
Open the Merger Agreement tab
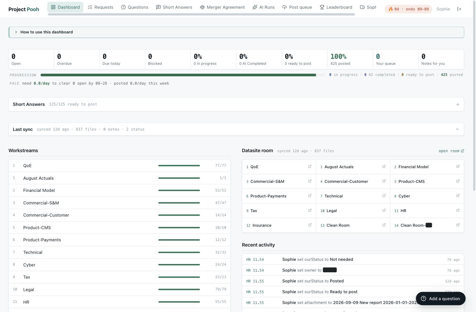pyautogui.click(x=222, y=7)
